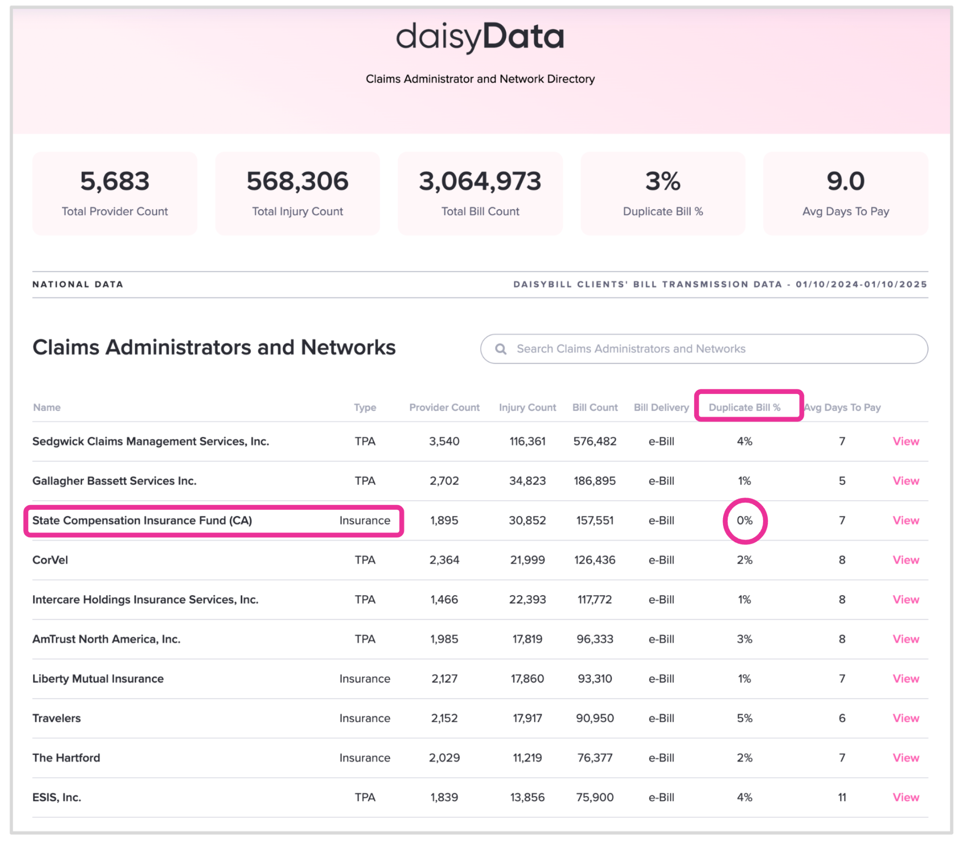Select the Total Provider Count card

pos(114,193)
